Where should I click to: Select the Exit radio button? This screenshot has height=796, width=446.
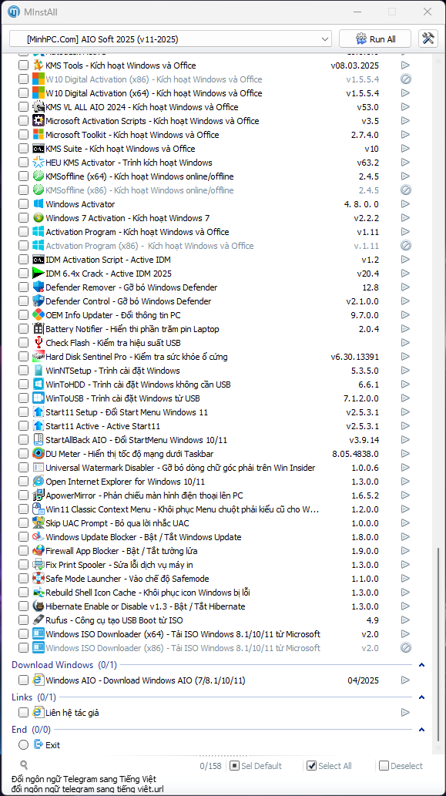pyautogui.click(x=23, y=745)
